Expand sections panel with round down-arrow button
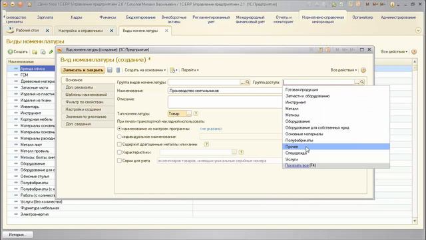Image resolution: width=426 pixels, height=240 pixels. 418,31
